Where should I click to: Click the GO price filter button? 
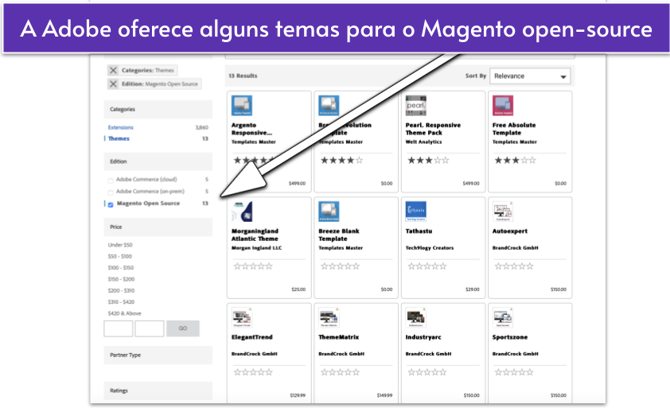[x=183, y=328]
